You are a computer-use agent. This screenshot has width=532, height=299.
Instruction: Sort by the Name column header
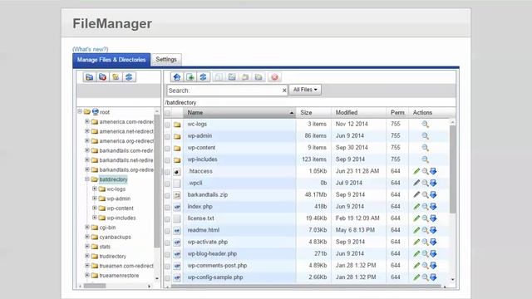239,113
